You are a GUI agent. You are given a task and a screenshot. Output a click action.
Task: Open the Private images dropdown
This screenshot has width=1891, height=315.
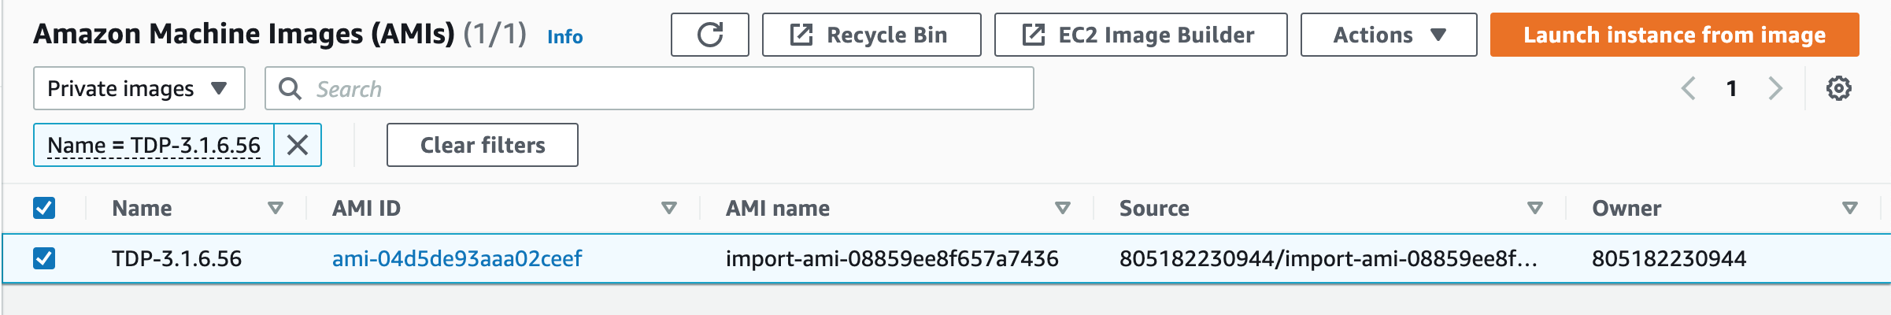click(x=139, y=88)
